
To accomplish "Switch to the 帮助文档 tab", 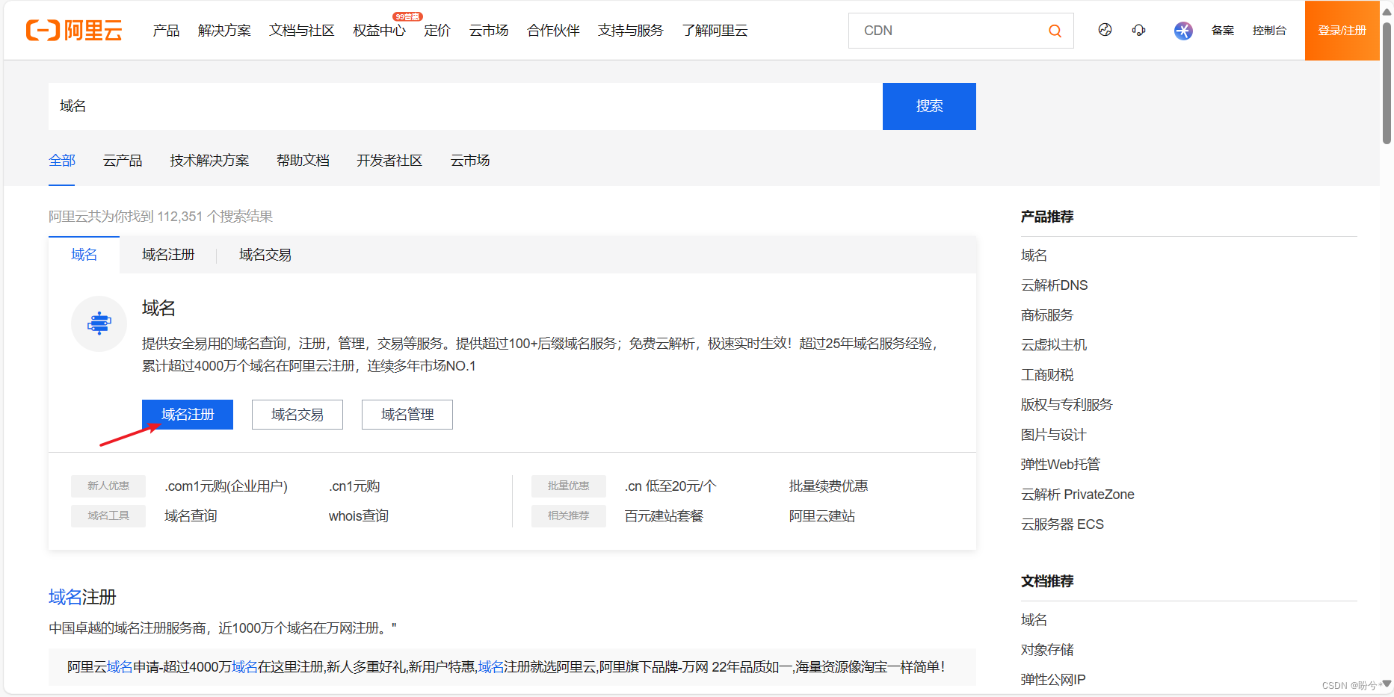I will [303, 161].
